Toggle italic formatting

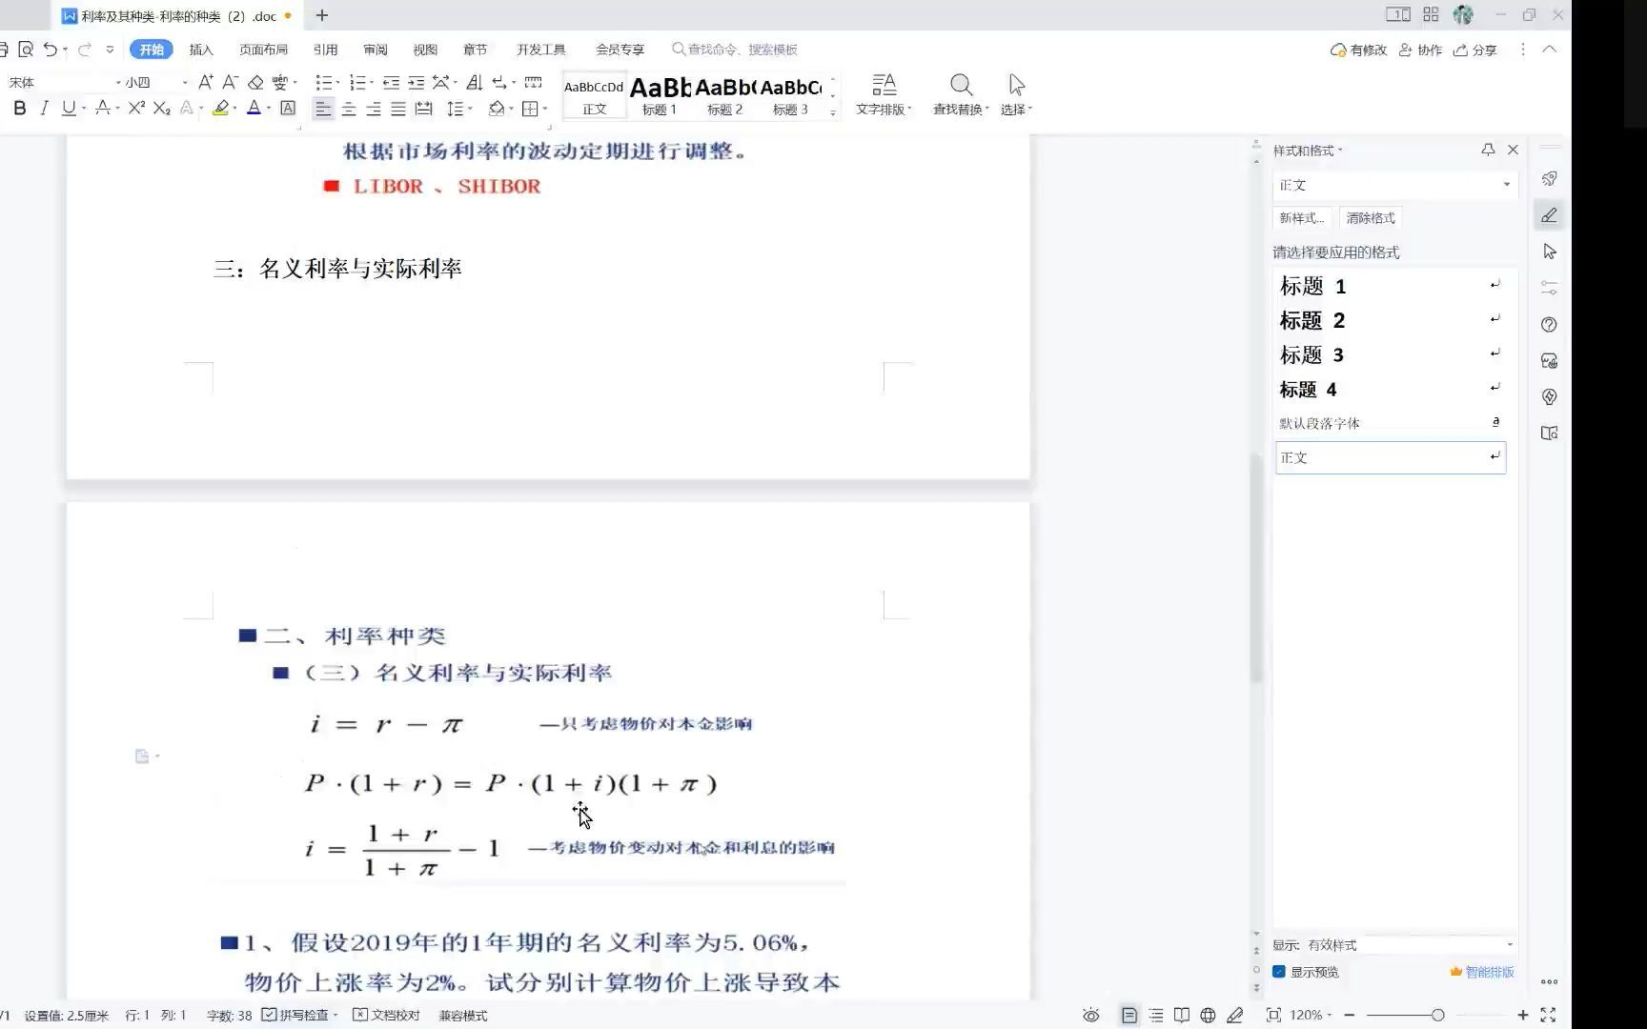(x=44, y=109)
